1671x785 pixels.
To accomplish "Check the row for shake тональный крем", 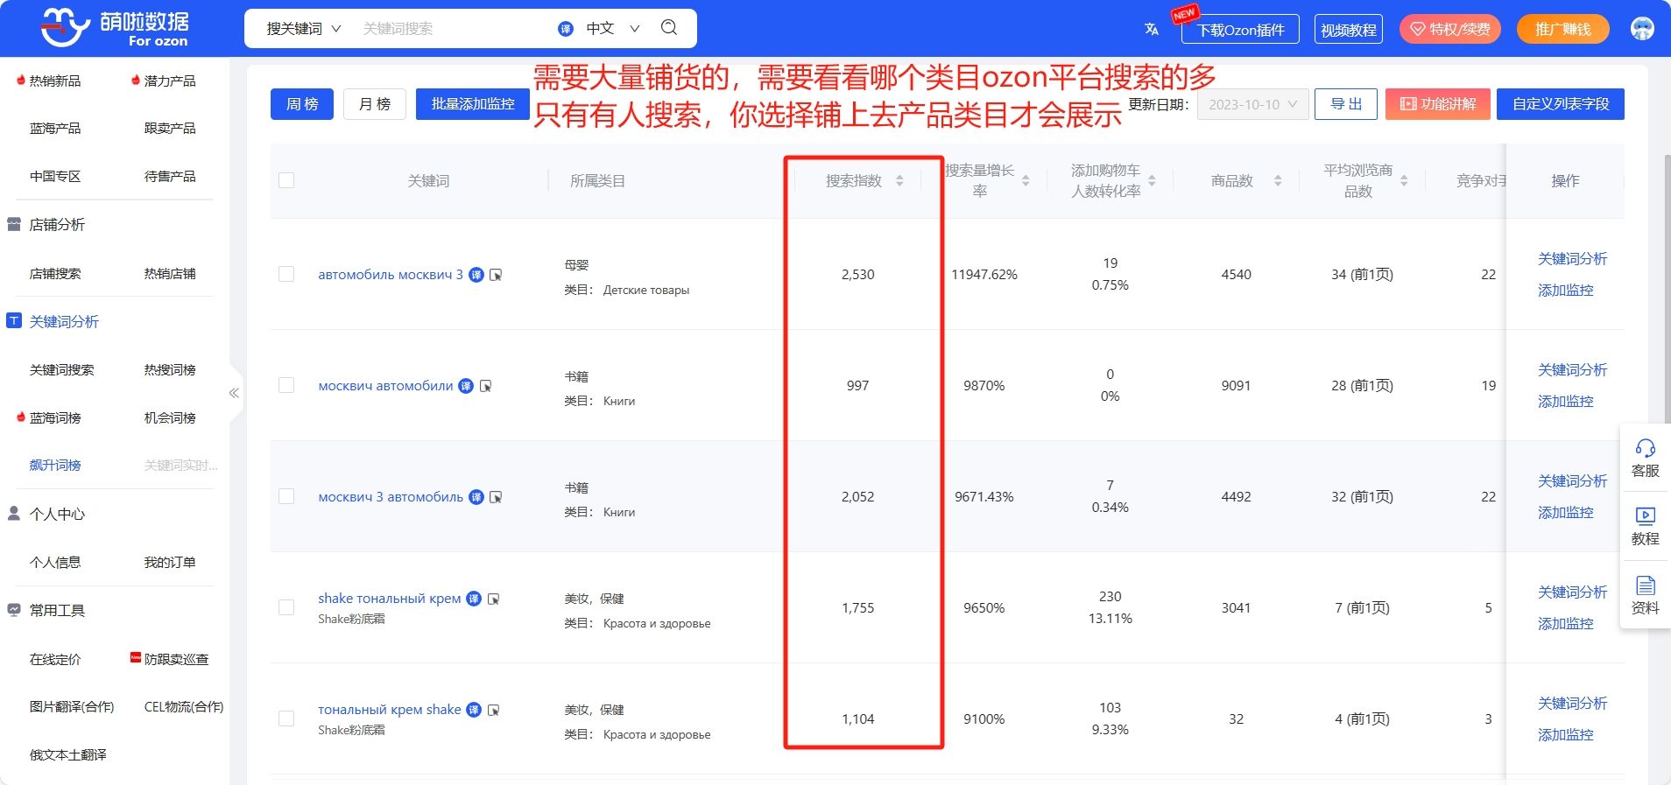I will point(286,607).
